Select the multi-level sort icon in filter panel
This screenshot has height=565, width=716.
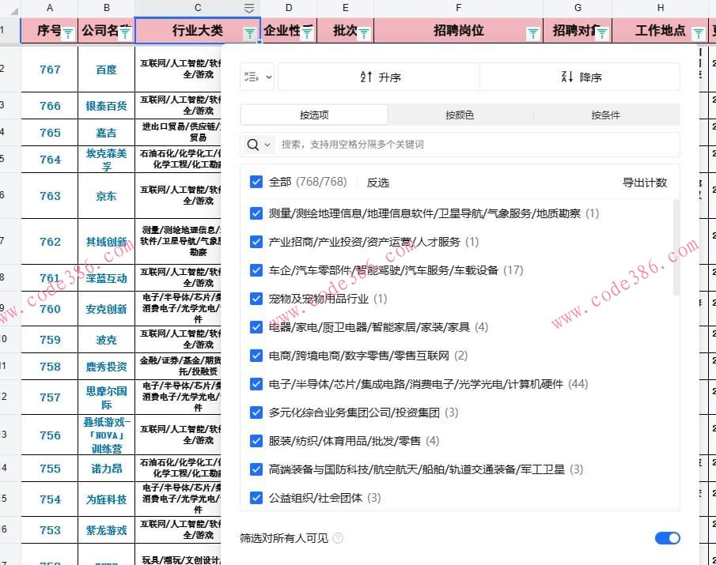coord(252,76)
